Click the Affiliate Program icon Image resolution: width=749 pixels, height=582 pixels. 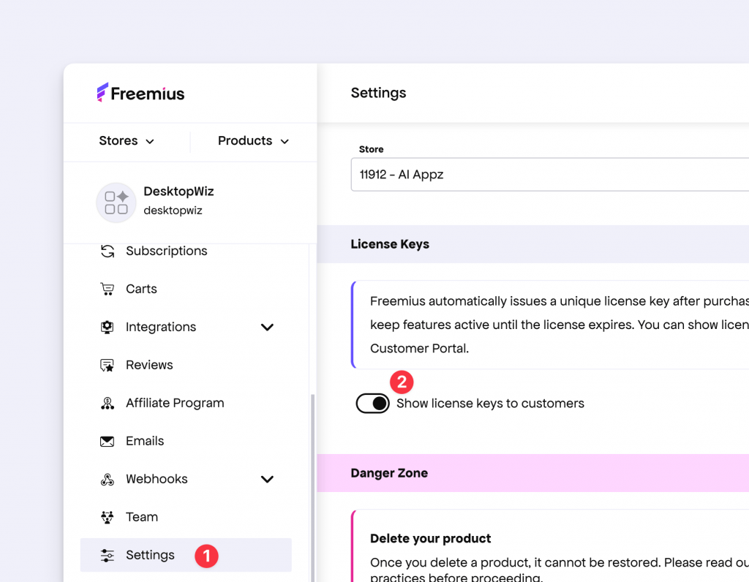(x=108, y=403)
